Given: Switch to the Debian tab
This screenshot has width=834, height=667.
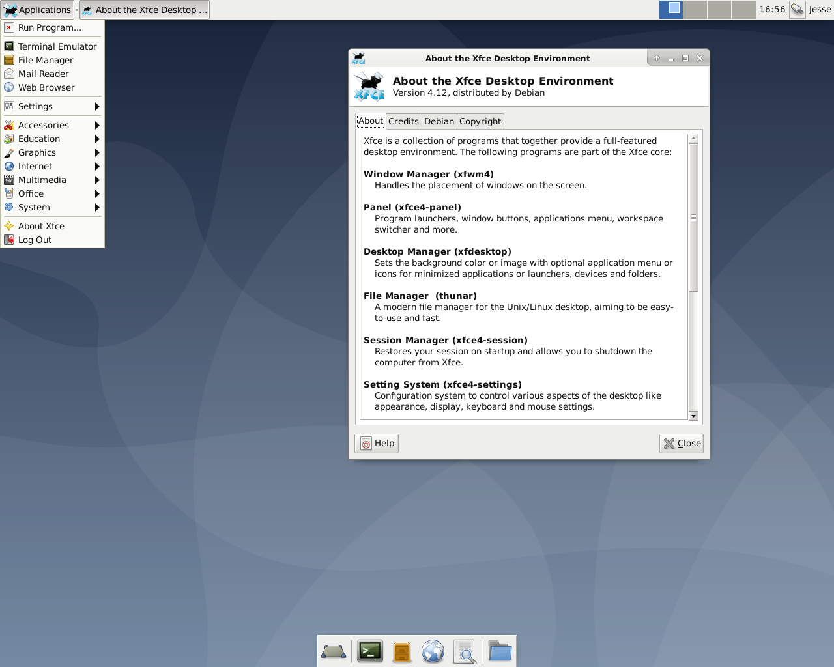Looking at the screenshot, I should pos(439,121).
